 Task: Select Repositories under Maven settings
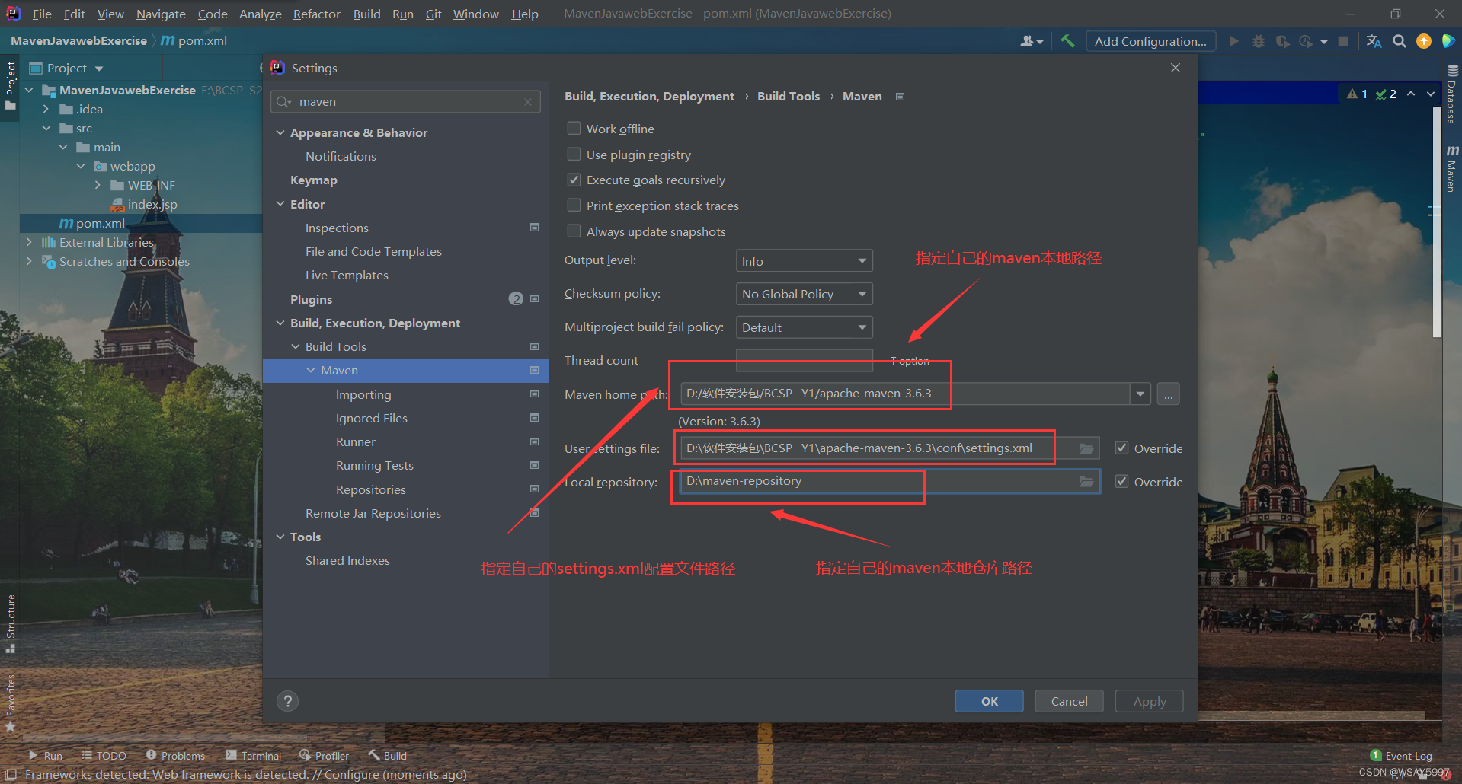click(371, 489)
